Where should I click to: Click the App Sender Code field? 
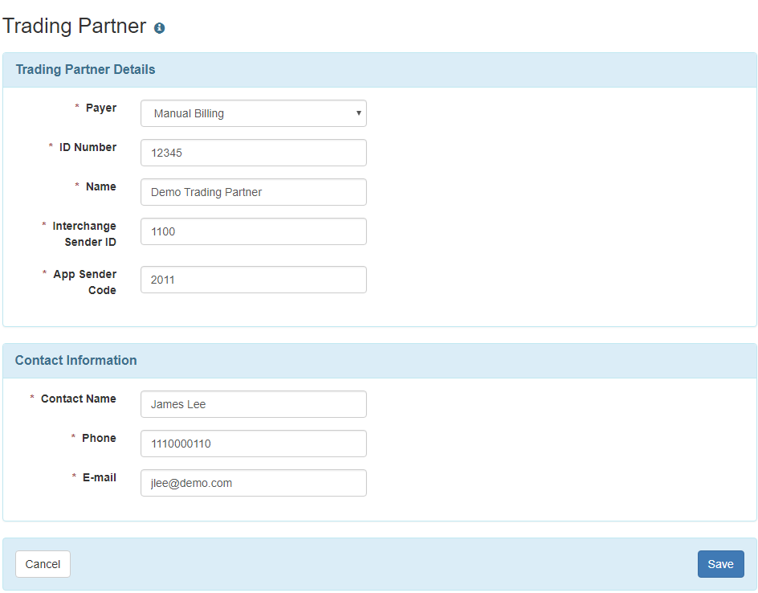tap(253, 280)
